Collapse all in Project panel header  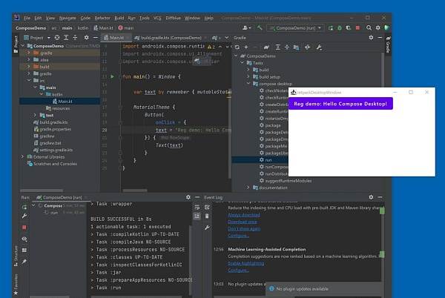tap(75, 37)
